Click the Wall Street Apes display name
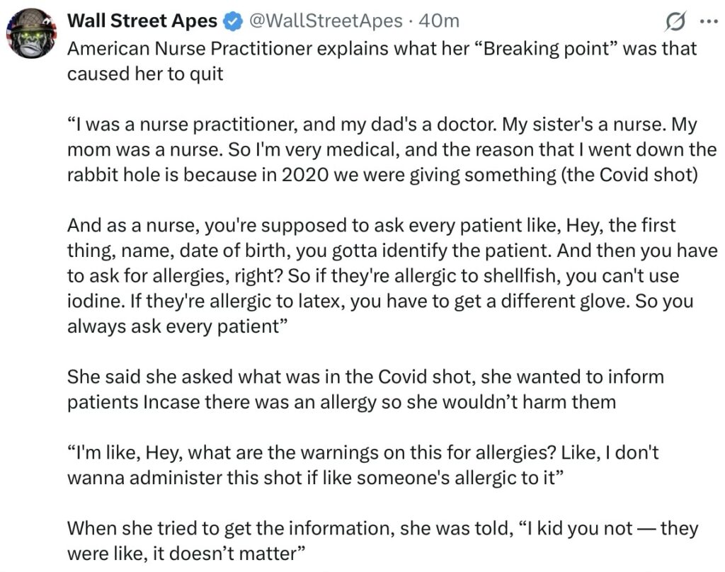Screen dimensions: 725x572 tap(142, 21)
